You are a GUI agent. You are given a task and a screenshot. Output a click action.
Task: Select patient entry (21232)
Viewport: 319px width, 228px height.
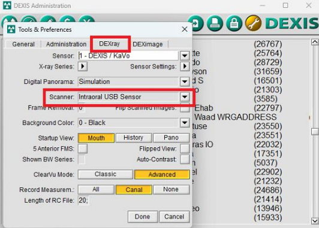click(267, 181)
